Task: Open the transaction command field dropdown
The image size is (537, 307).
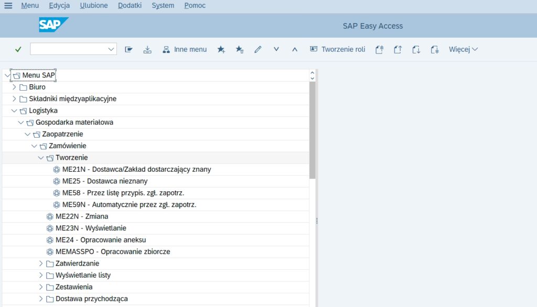Action: pyautogui.click(x=111, y=49)
